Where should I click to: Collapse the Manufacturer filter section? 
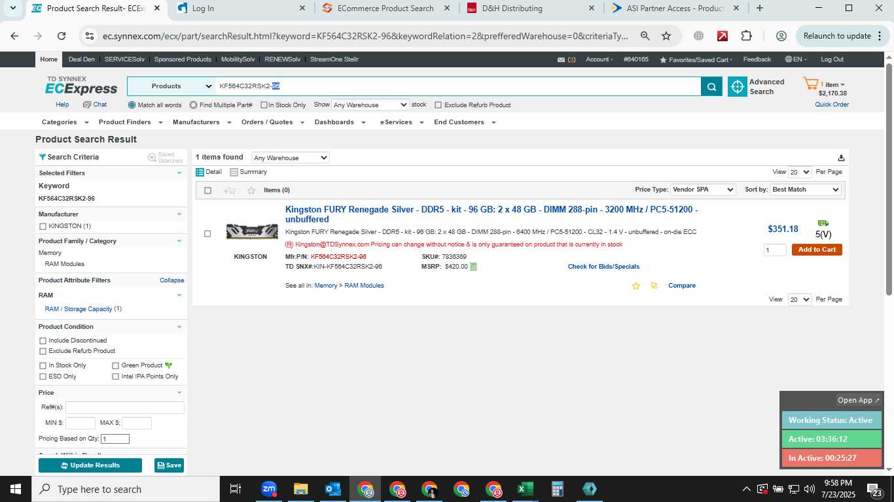tap(179, 214)
